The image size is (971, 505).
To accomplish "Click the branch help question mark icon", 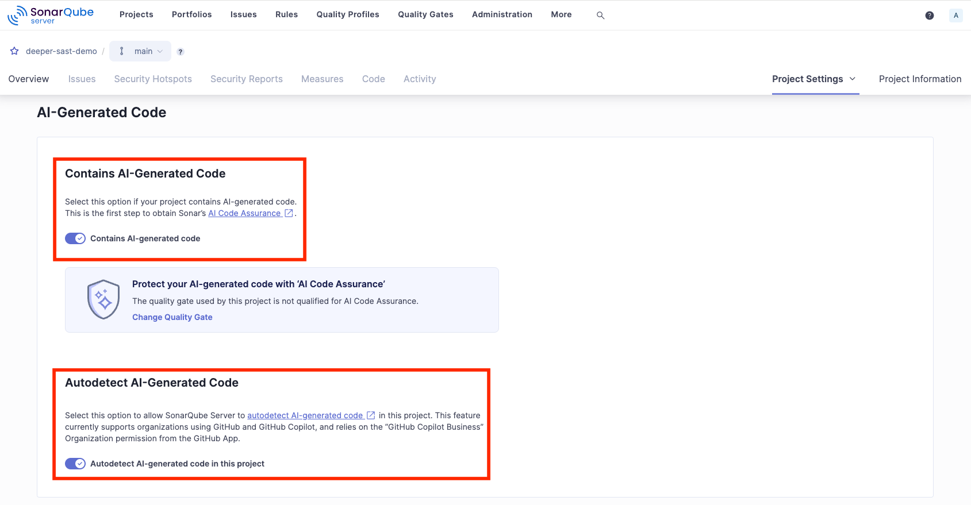I will [181, 52].
